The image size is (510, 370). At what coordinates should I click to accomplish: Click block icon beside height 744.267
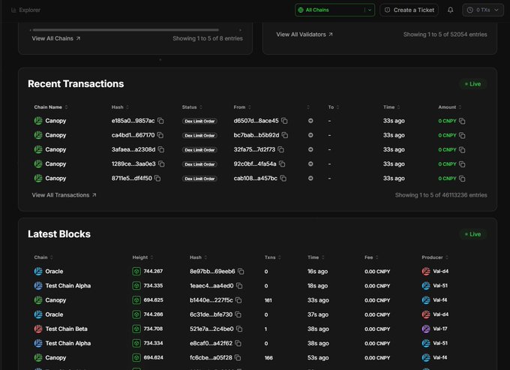click(136, 271)
